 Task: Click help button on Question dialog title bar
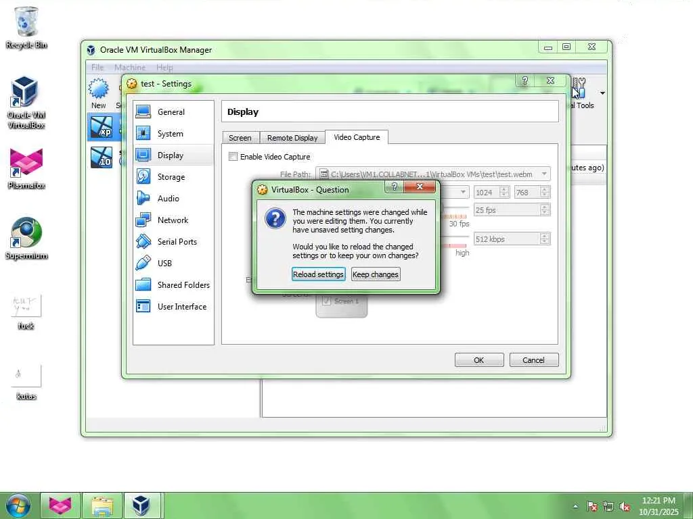395,187
